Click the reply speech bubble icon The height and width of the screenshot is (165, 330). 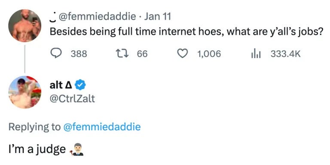click(x=56, y=53)
